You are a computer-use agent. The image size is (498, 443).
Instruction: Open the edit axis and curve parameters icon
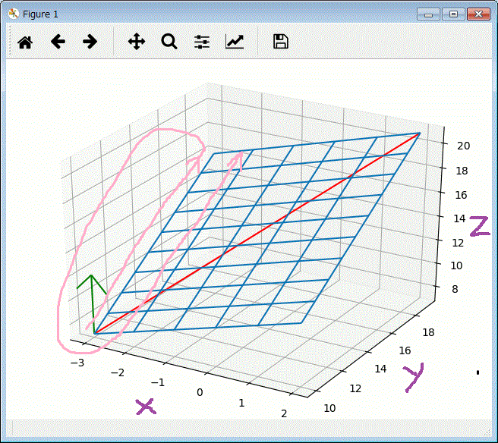[x=235, y=42]
